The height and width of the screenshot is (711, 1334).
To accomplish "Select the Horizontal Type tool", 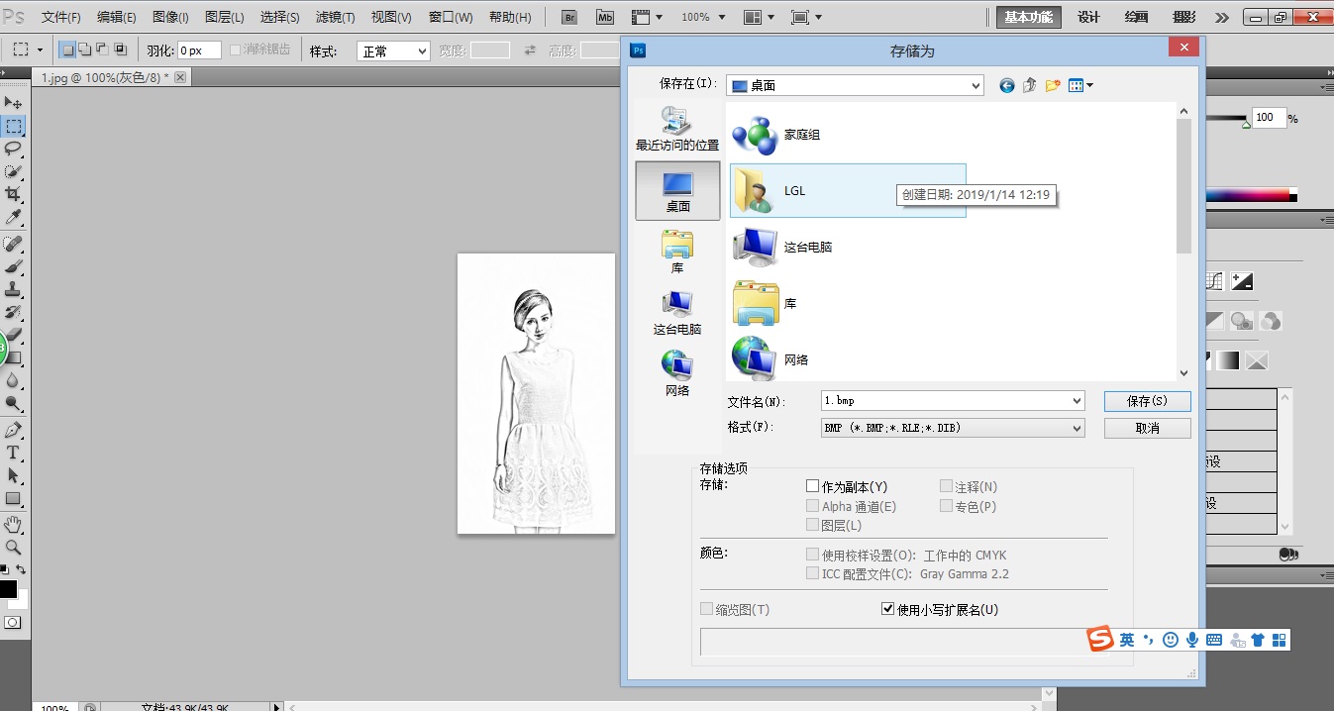I will point(14,453).
